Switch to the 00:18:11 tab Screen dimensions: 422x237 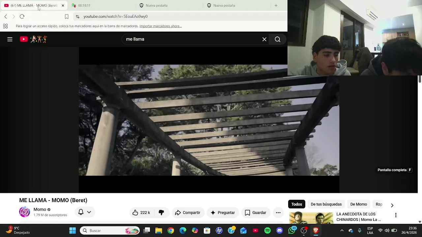101,5
